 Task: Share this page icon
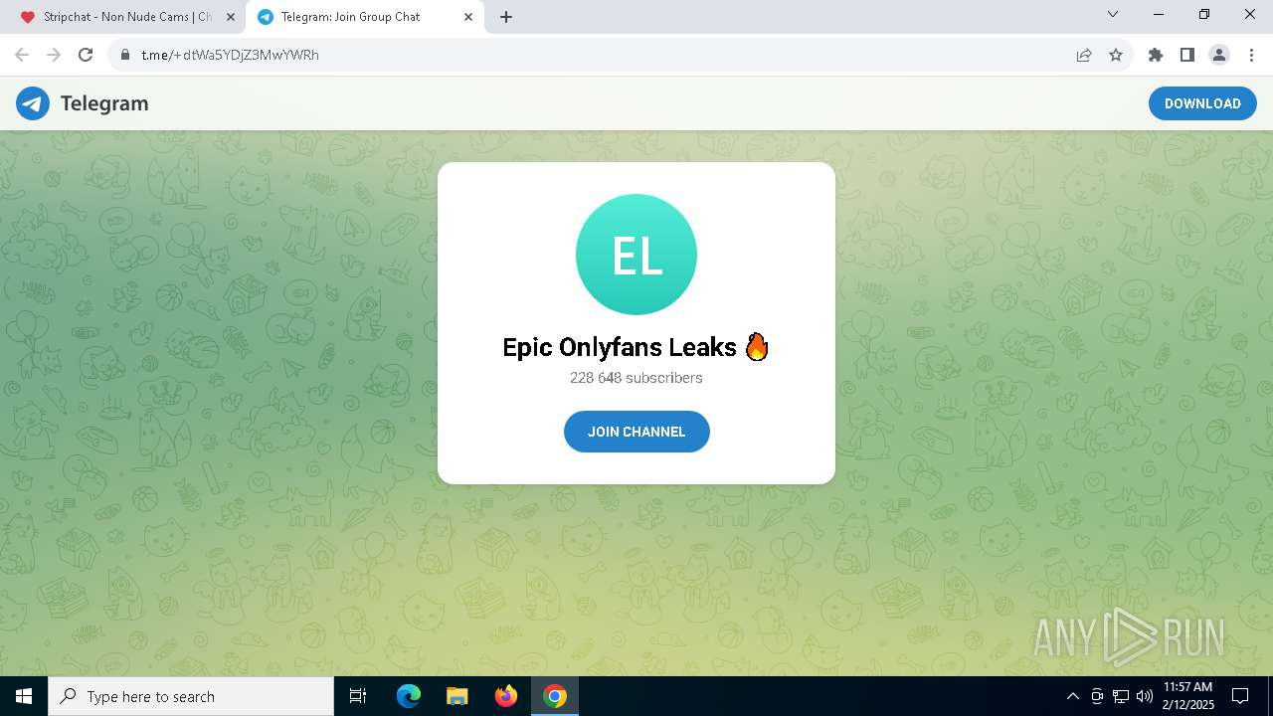coord(1084,55)
